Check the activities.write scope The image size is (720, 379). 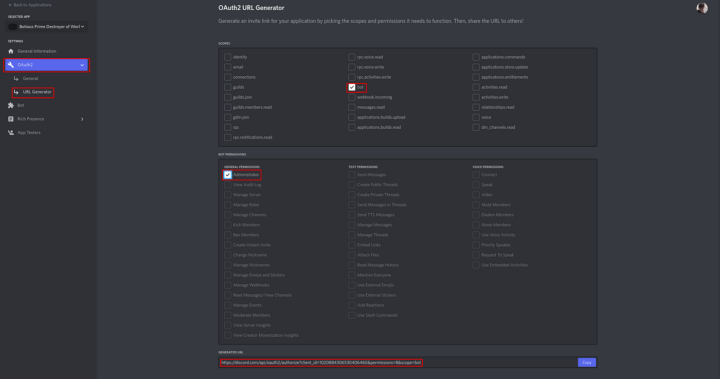tap(476, 97)
